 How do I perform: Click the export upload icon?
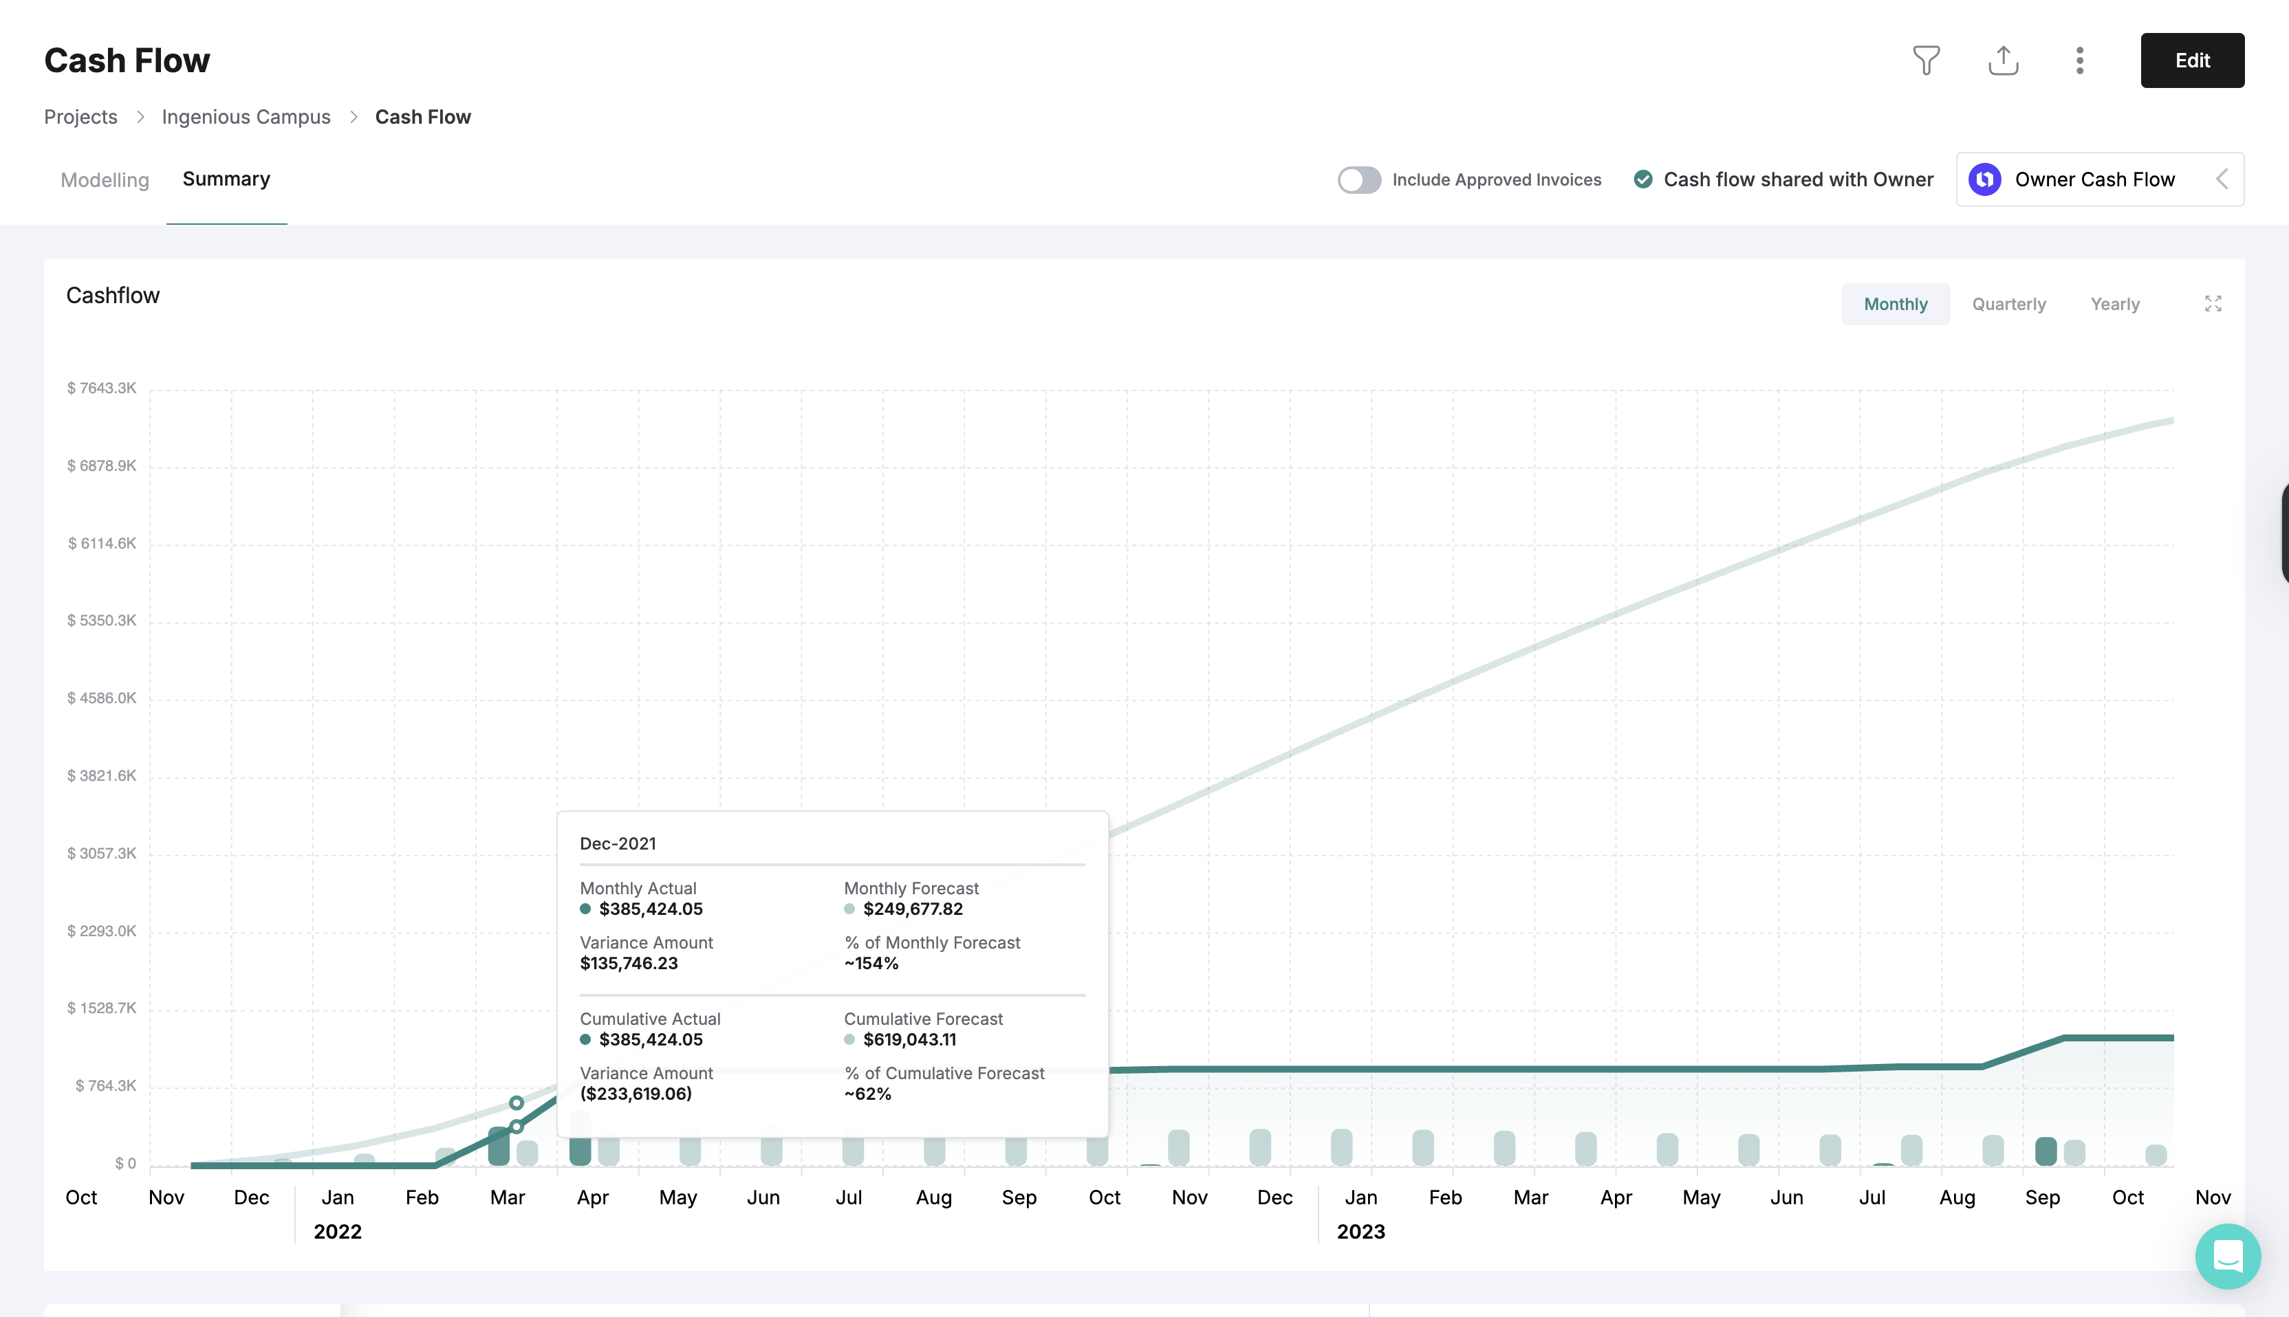[2003, 60]
